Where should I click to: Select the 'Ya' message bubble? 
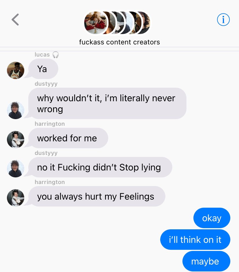tap(43, 69)
